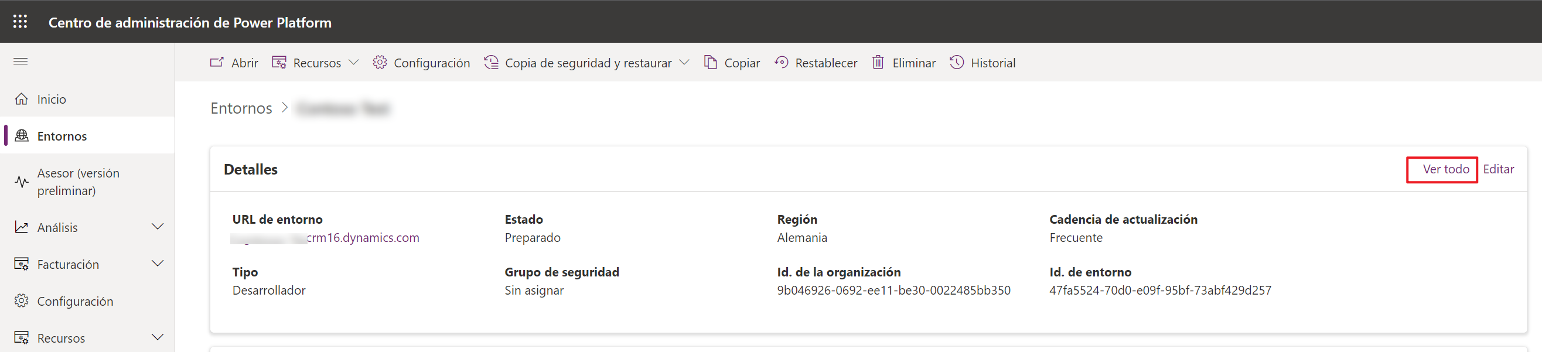This screenshot has height=352, width=1542.
Task: Click the Entornos globe icon
Action: click(22, 136)
